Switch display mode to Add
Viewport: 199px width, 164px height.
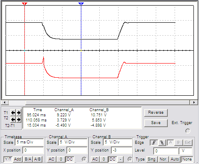(18, 159)
